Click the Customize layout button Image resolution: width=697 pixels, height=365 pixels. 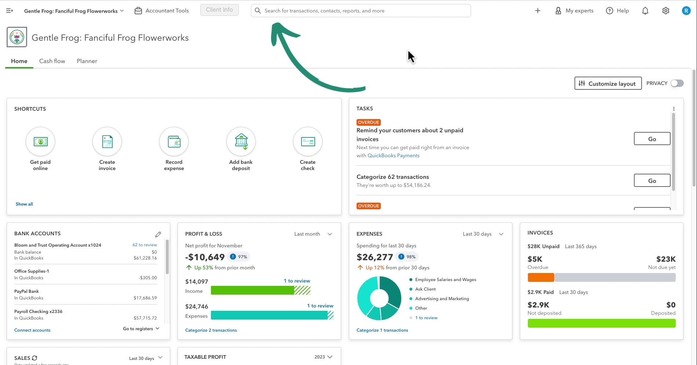(x=608, y=83)
